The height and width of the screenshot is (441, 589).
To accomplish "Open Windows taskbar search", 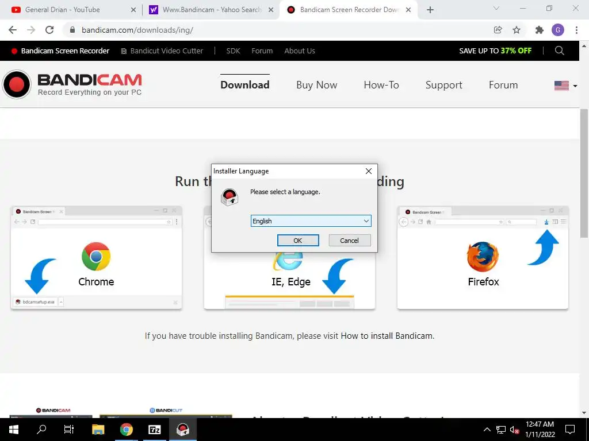I will (x=41, y=430).
